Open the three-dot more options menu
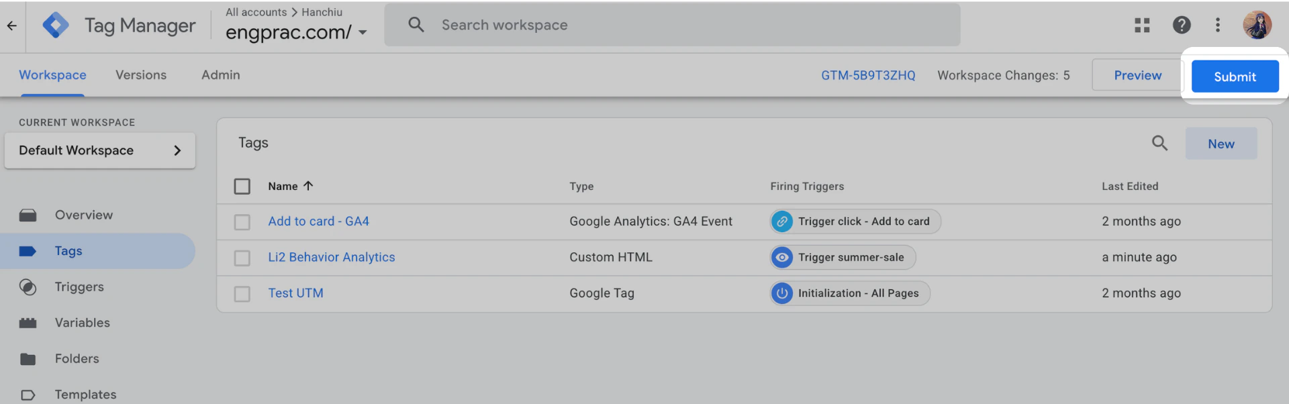The image size is (1289, 404). [1217, 26]
